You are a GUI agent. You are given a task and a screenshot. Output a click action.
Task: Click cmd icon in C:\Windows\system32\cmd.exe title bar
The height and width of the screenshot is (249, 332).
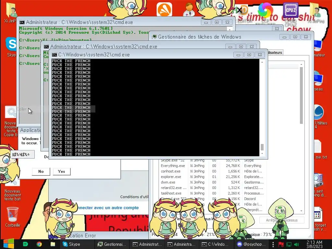tap(54, 55)
